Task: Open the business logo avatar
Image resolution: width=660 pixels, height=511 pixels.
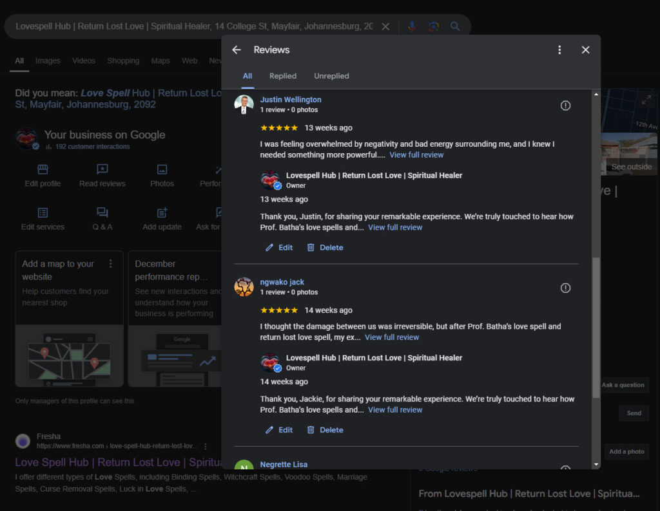Action: [x=26, y=138]
